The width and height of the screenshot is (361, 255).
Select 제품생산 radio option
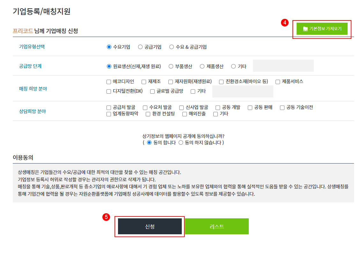202,66
